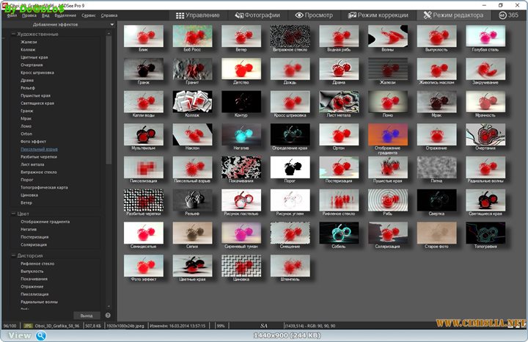Viewport: 528px width, 342px height.
Task: Collapse the Художественные effects group
Action: point(14,34)
